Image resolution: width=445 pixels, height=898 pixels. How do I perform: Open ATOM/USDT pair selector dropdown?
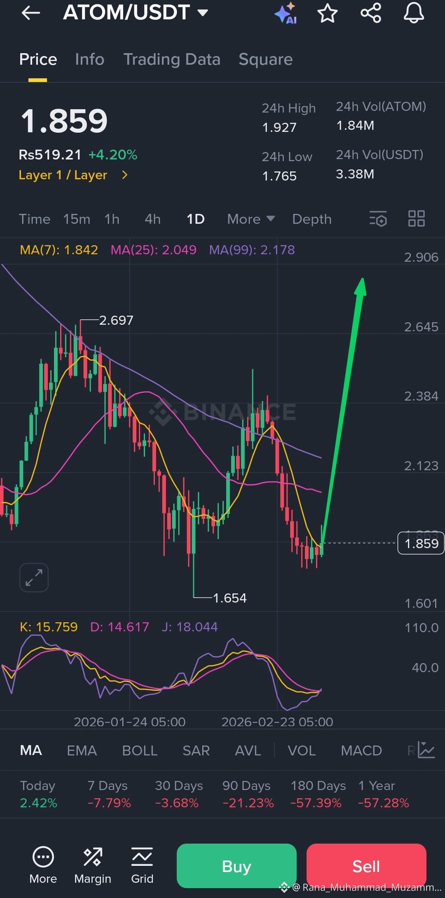pyautogui.click(x=136, y=12)
